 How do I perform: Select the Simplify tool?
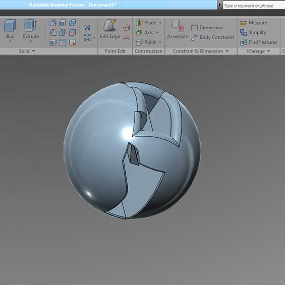[x=253, y=32]
